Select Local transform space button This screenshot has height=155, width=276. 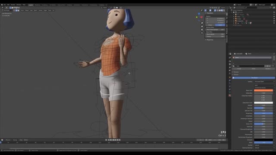[220, 25]
